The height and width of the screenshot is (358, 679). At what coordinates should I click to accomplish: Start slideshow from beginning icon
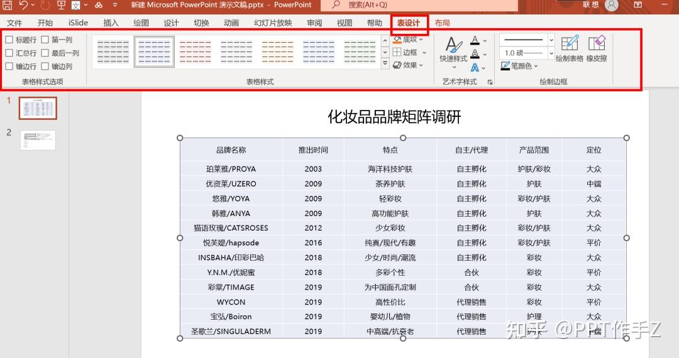point(61,5)
